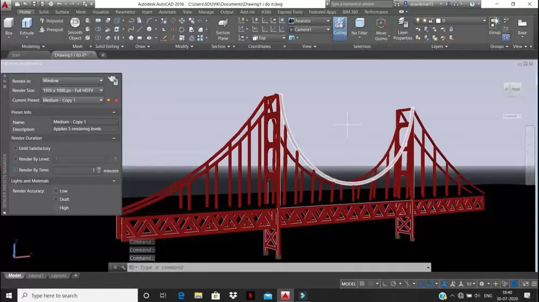Click the render button in Render Presets panel
Viewport: 539px width, 302px height.
click(113, 81)
